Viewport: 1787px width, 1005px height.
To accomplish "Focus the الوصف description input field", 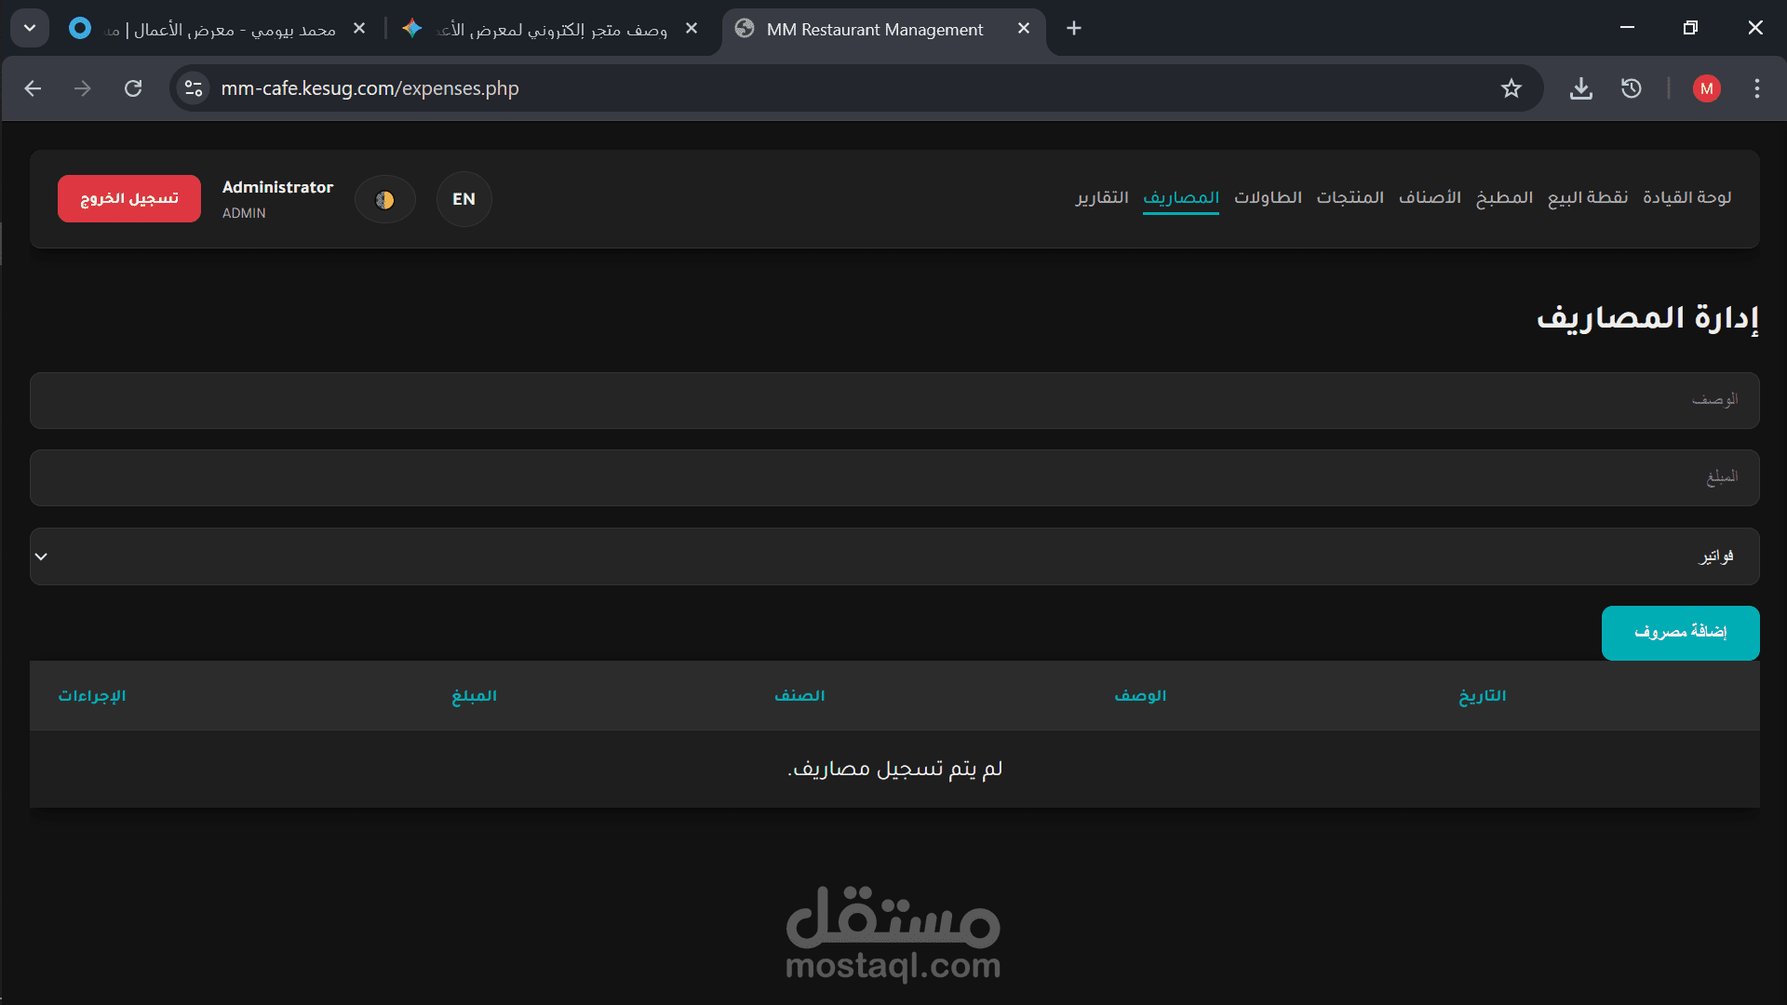I will point(893,400).
